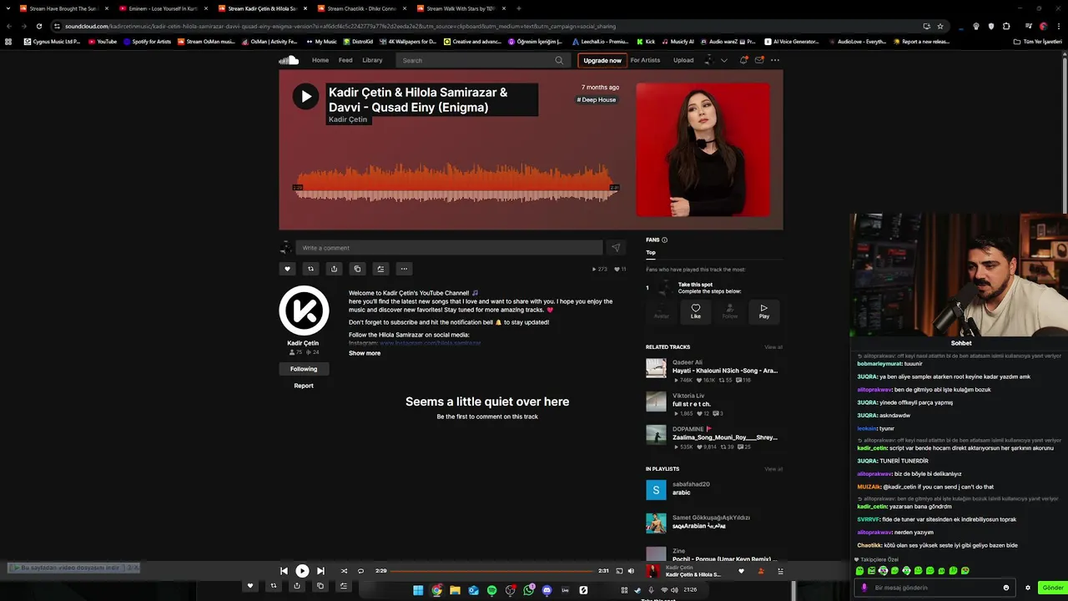Screen dimensions: 1068x601
Task: Open related track Zaalima_Song_Mouni_Roy
Action: point(724,437)
